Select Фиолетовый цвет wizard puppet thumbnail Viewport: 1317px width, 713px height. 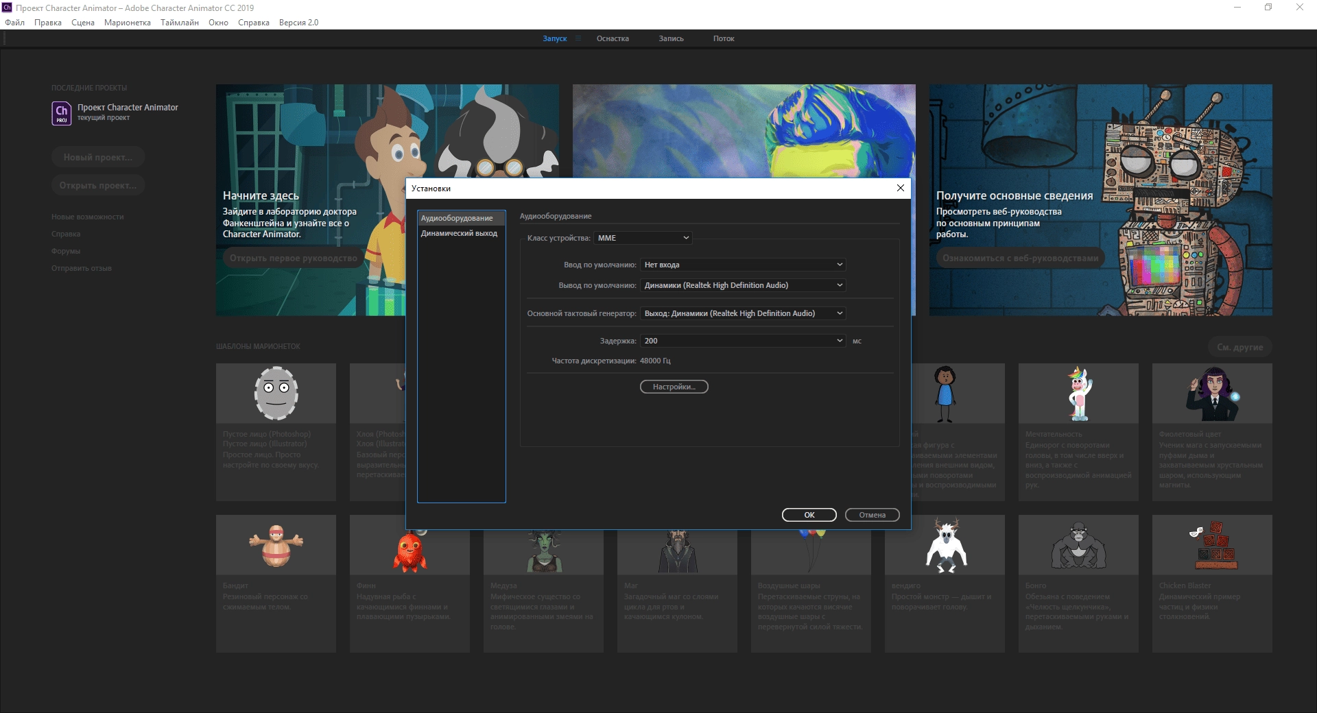[x=1212, y=394]
